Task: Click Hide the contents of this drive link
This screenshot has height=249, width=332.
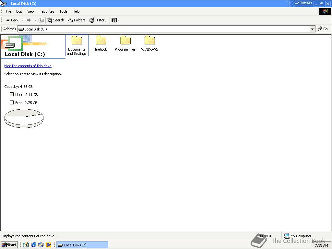Action: pos(28,66)
